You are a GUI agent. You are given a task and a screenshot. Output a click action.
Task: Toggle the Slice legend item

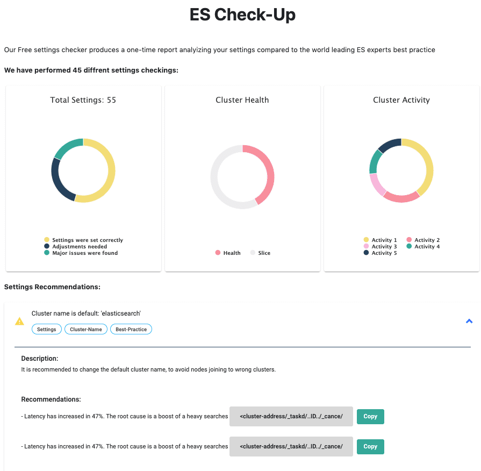click(x=260, y=253)
